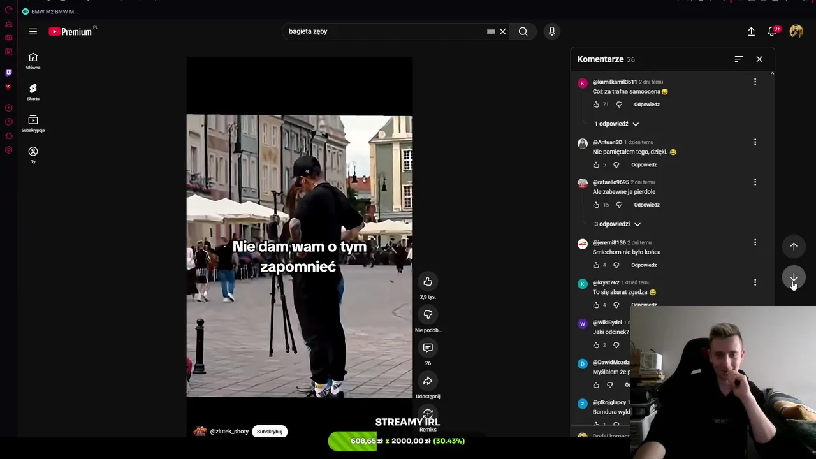
Task: Like the comment by @WikiRydel
Action: point(597,345)
